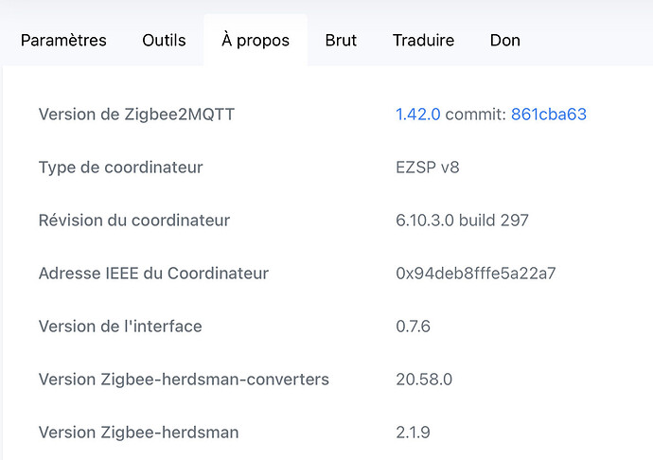Click the coordinator revision 6.10.3.0 build 297
Viewport: 653px width, 460px height.
click(462, 221)
